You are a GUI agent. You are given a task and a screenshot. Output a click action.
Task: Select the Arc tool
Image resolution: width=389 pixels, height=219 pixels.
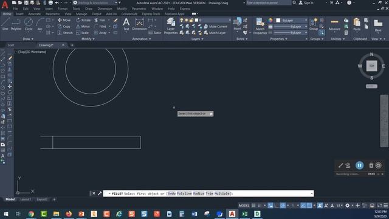[40, 24]
